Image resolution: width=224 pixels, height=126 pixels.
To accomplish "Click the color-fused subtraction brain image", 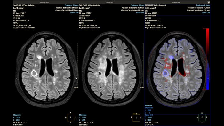I will [177, 69].
